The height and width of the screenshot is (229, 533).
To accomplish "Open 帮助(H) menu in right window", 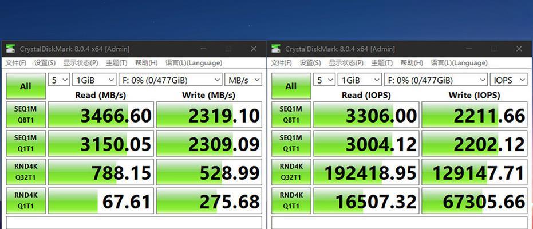I will point(412,63).
